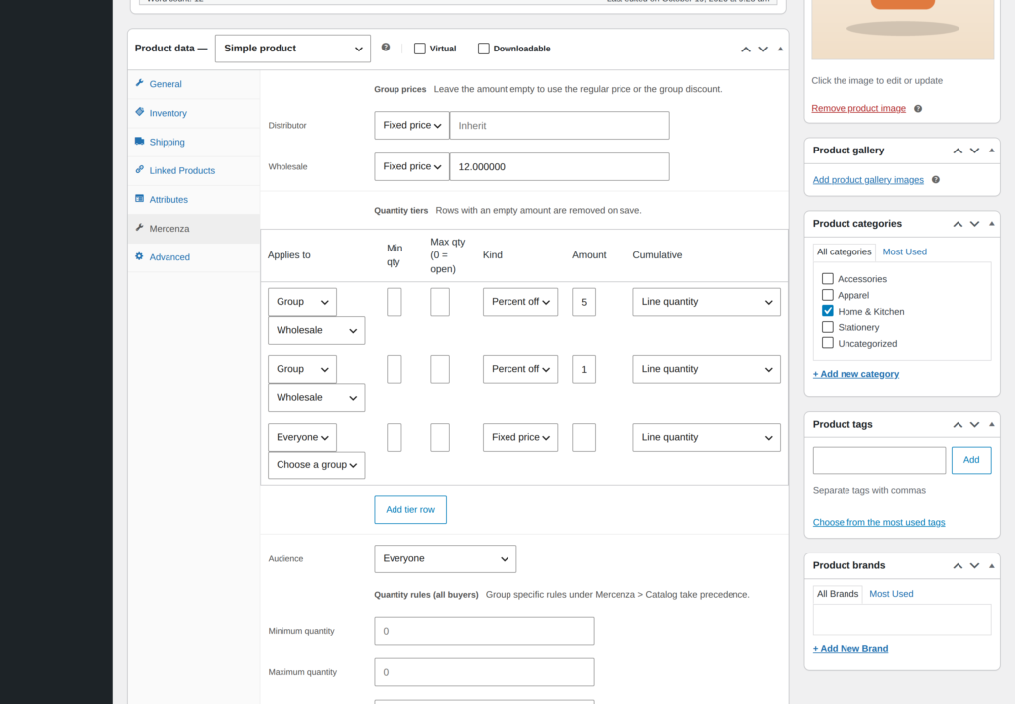
Task: Click Add button for product tags
Action: (971, 460)
